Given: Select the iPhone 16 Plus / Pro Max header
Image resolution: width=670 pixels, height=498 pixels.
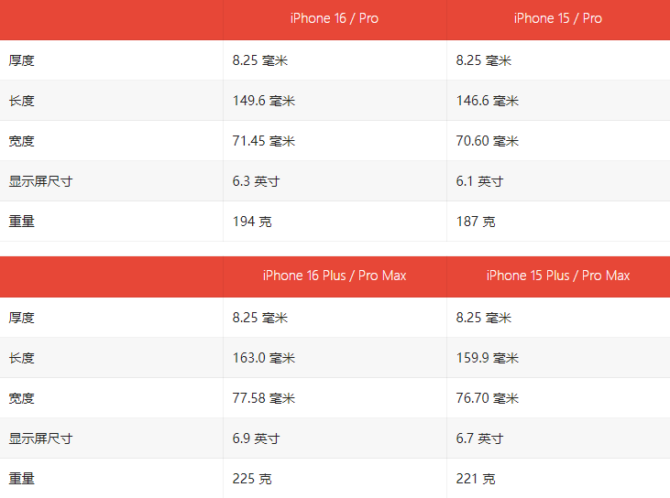Looking at the screenshot, I should (x=335, y=276).
